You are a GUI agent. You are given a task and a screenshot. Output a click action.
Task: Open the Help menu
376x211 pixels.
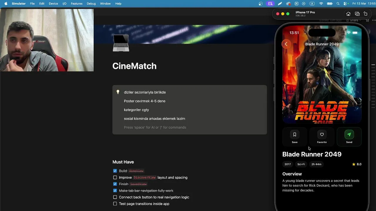pyautogui.click(x=118, y=4)
